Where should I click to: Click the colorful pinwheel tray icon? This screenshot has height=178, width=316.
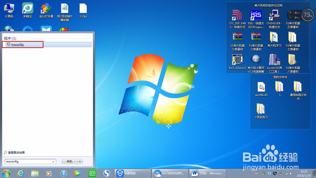264,174
